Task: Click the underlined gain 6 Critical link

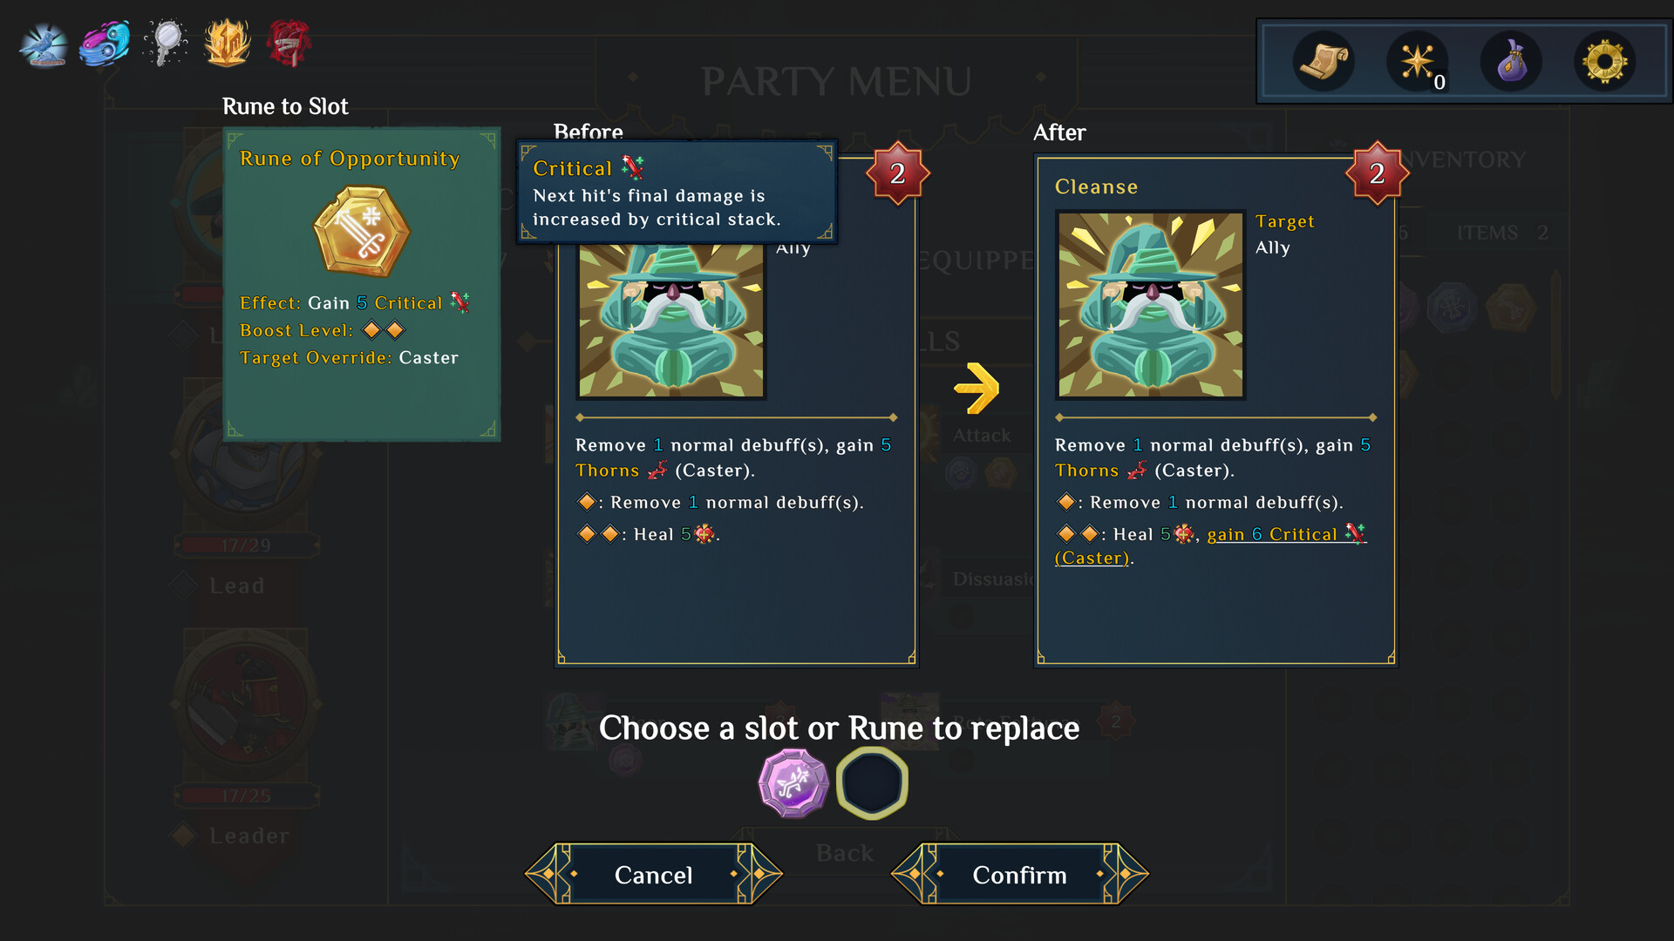Action: (x=1285, y=535)
